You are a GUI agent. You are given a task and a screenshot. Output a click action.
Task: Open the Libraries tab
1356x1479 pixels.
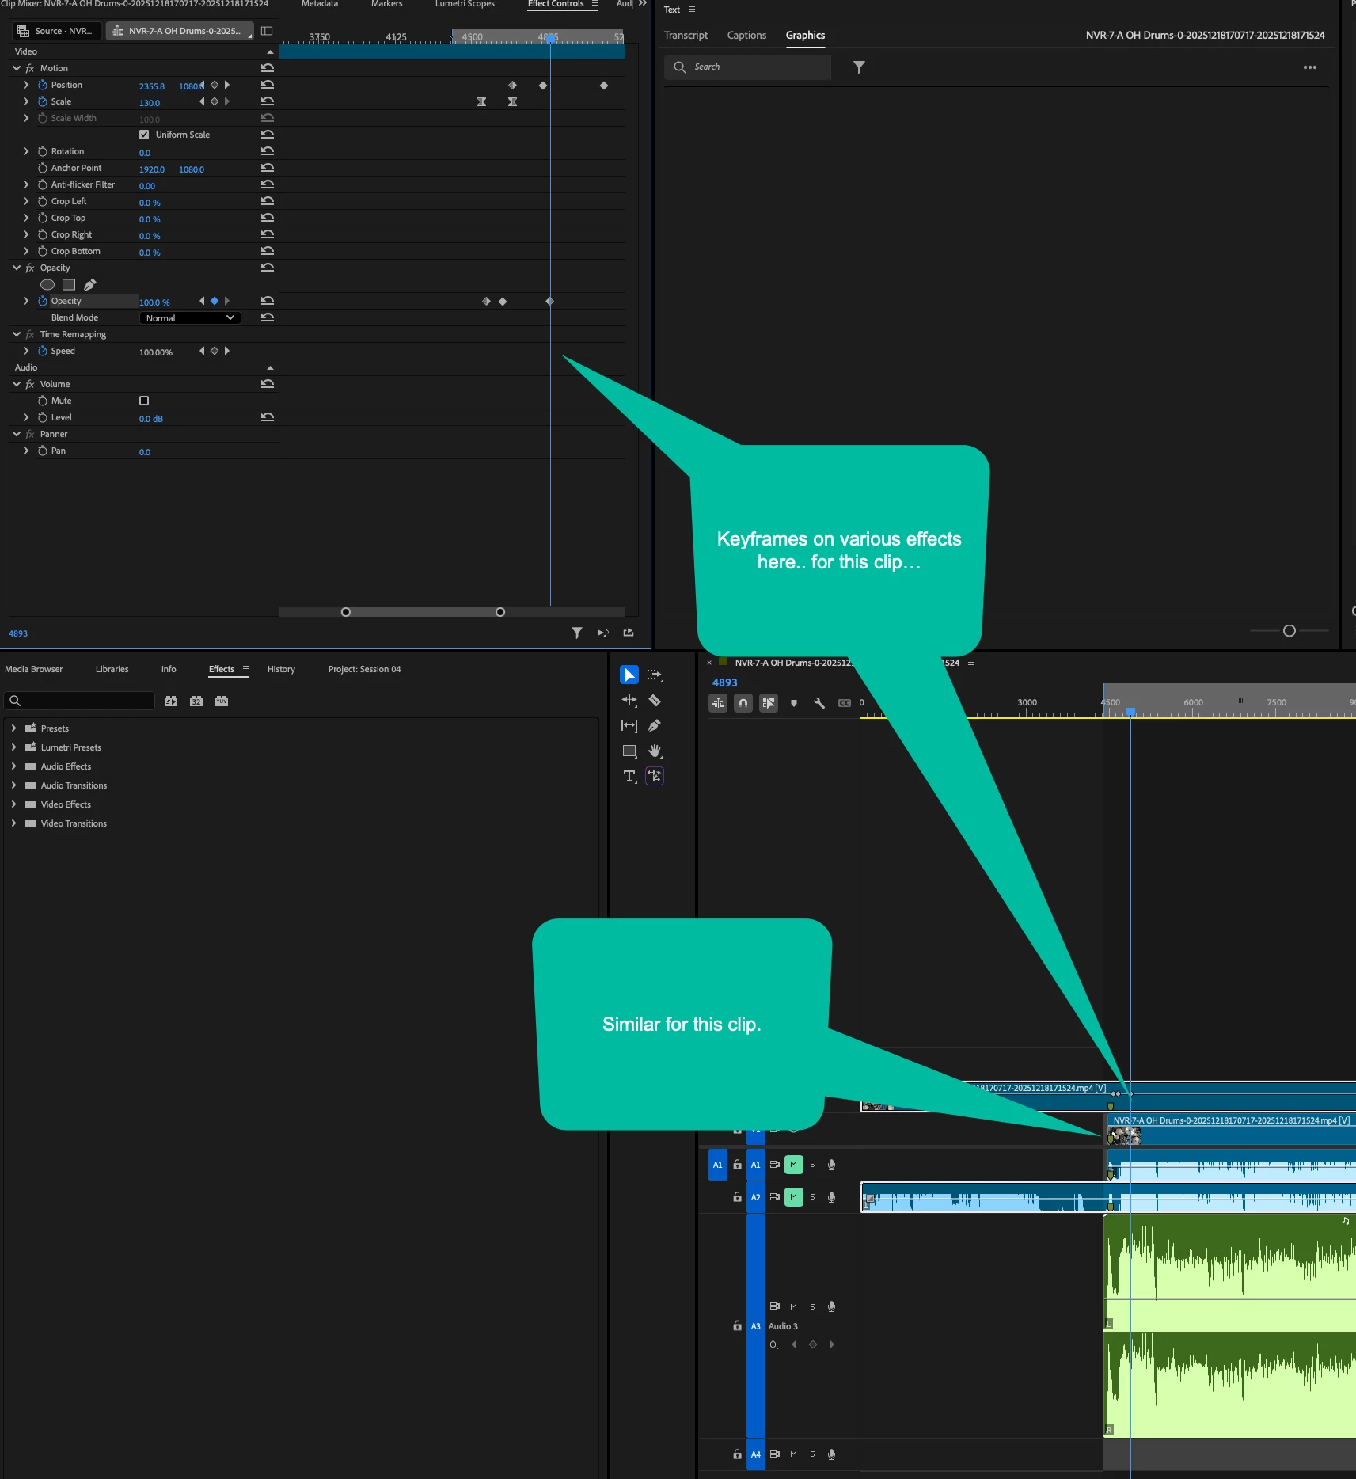[112, 669]
